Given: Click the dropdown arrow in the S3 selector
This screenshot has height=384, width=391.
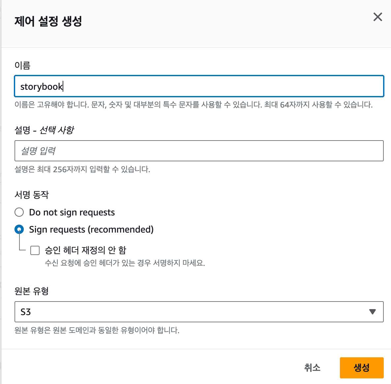Looking at the screenshot, I should 373,312.
